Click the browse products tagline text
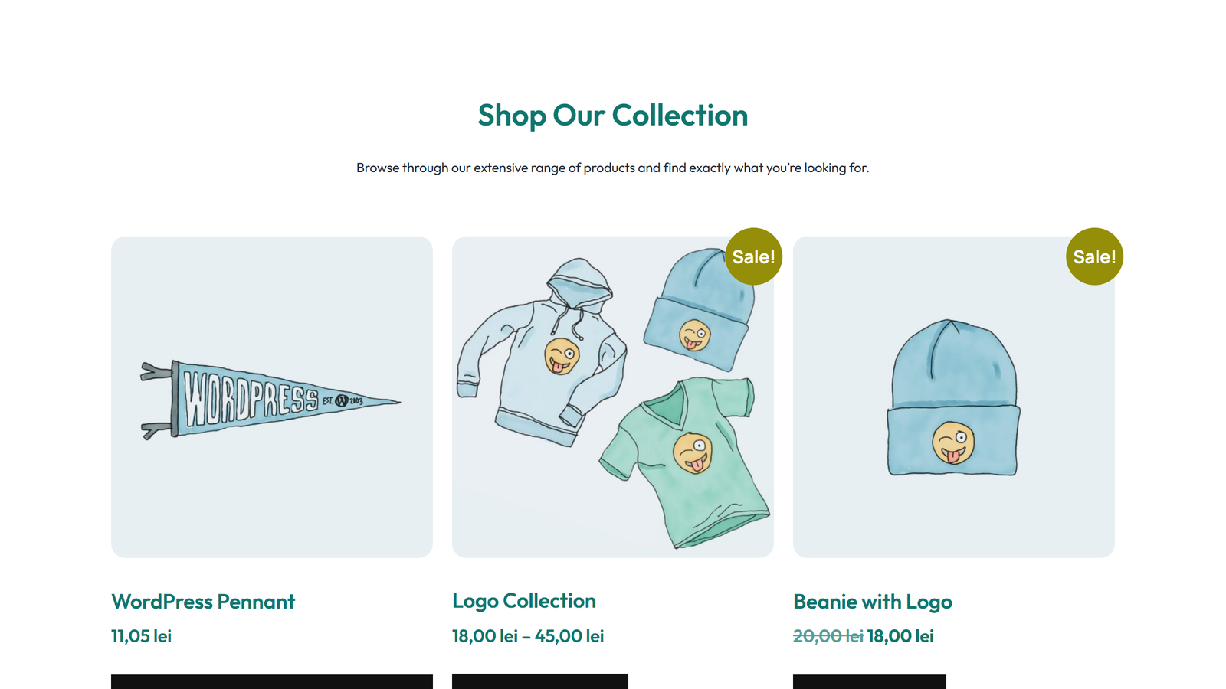This screenshot has height=689, width=1226. (613, 168)
